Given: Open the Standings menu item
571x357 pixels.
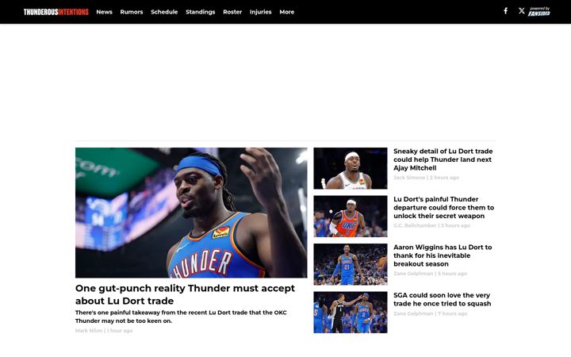Looking at the screenshot, I should 201,12.
